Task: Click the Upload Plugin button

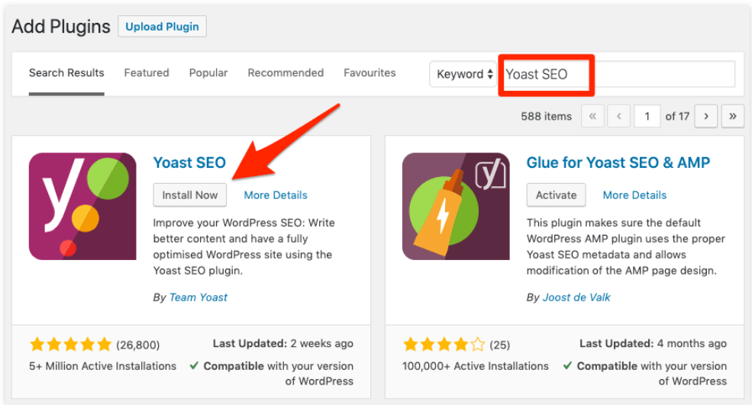Action: (x=162, y=27)
